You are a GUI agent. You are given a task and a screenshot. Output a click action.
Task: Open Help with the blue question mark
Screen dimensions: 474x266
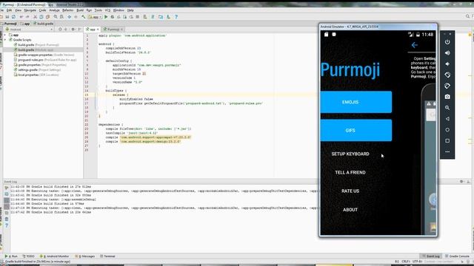coord(176,17)
